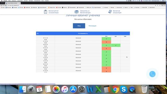Image resolution: width=167 pixels, height=94 pixels.
Task: Open Microsoft Excel from the dock
Action: pos(98,89)
